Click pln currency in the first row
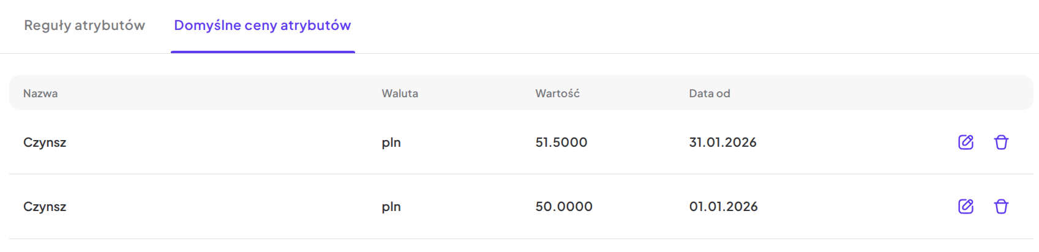The image size is (1039, 252). 391,143
